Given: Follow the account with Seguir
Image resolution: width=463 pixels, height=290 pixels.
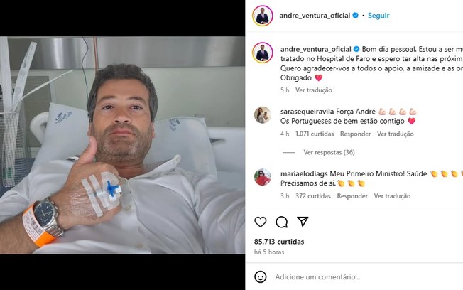Looking at the screenshot, I should tap(378, 16).
